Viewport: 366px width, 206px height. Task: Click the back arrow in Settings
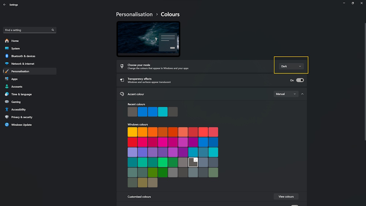tap(4, 5)
